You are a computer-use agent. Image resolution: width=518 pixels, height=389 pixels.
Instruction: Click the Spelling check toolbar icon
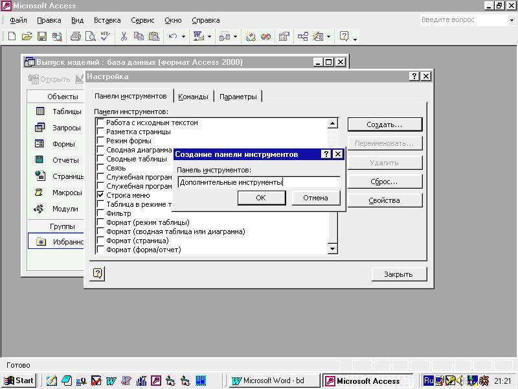pos(106,36)
